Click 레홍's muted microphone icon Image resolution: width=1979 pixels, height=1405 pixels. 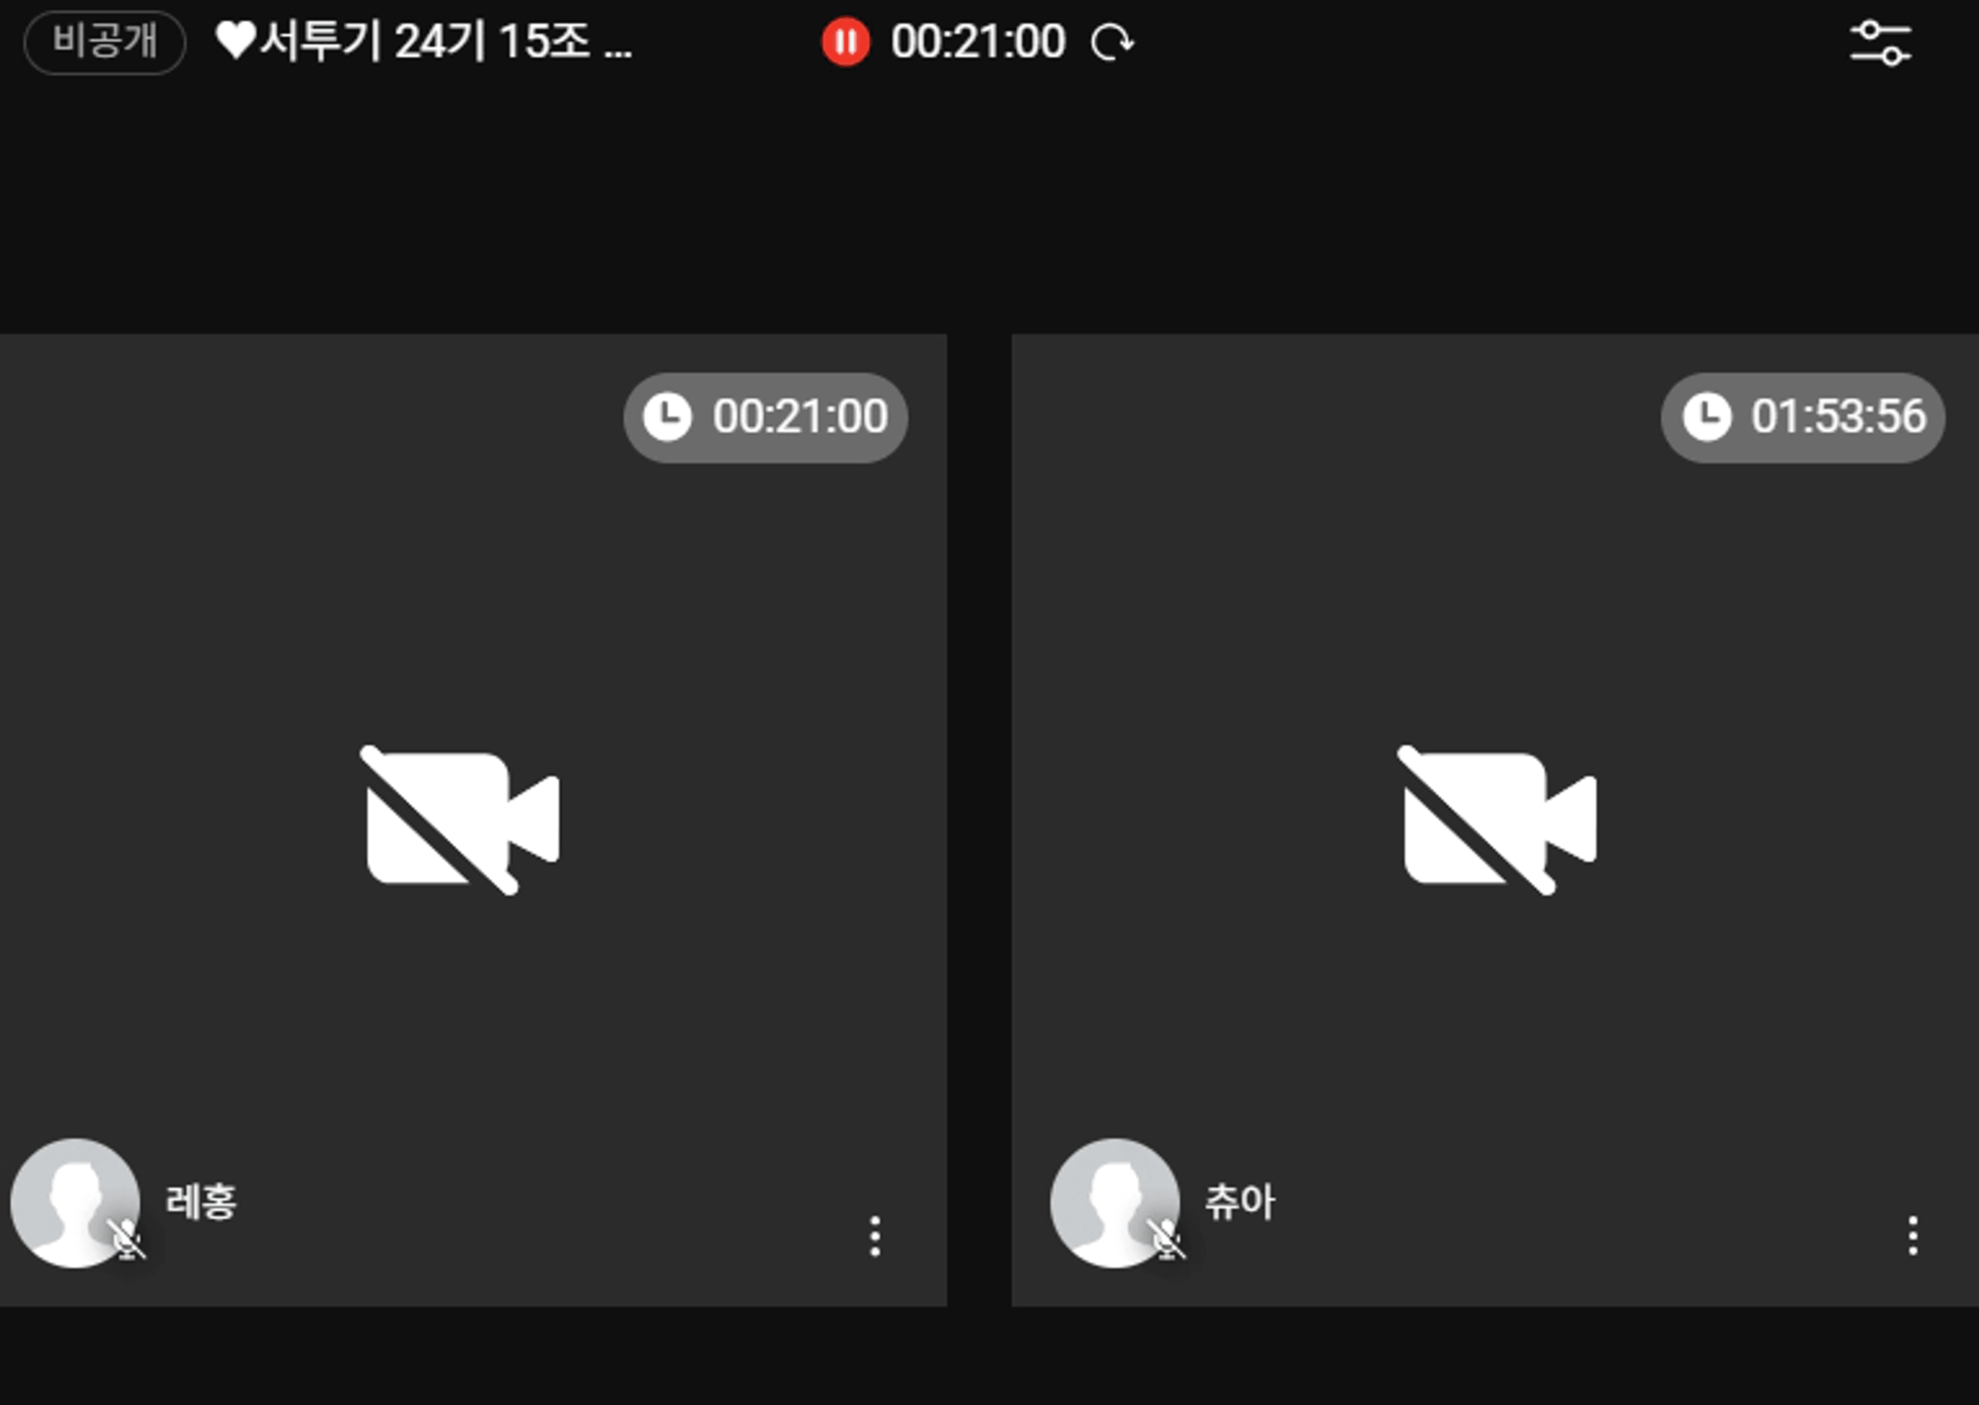(126, 1239)
